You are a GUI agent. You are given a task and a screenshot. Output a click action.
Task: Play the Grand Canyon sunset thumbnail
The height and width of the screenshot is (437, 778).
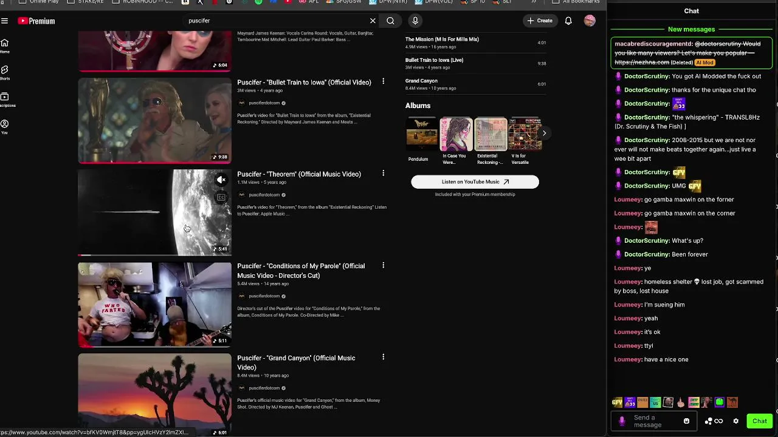tap(154, 395)
